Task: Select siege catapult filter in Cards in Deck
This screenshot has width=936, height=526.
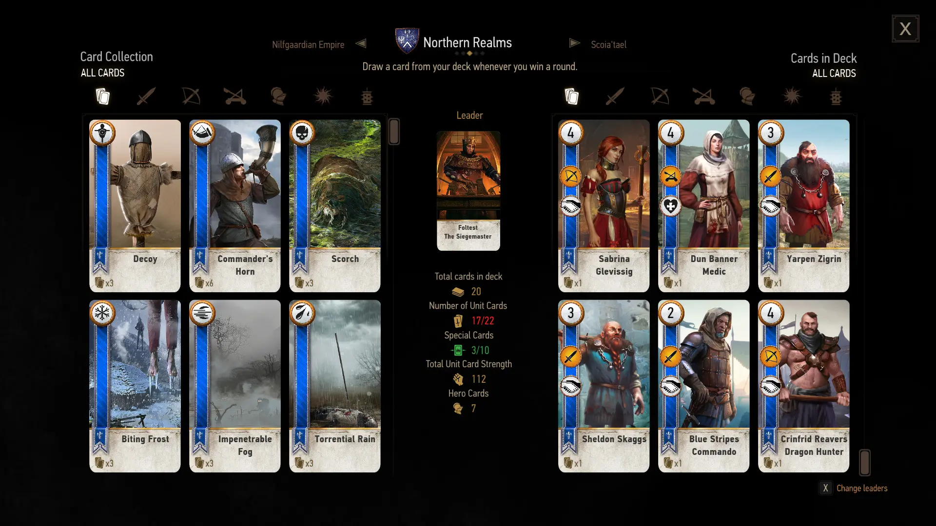Action: (704, 96)
